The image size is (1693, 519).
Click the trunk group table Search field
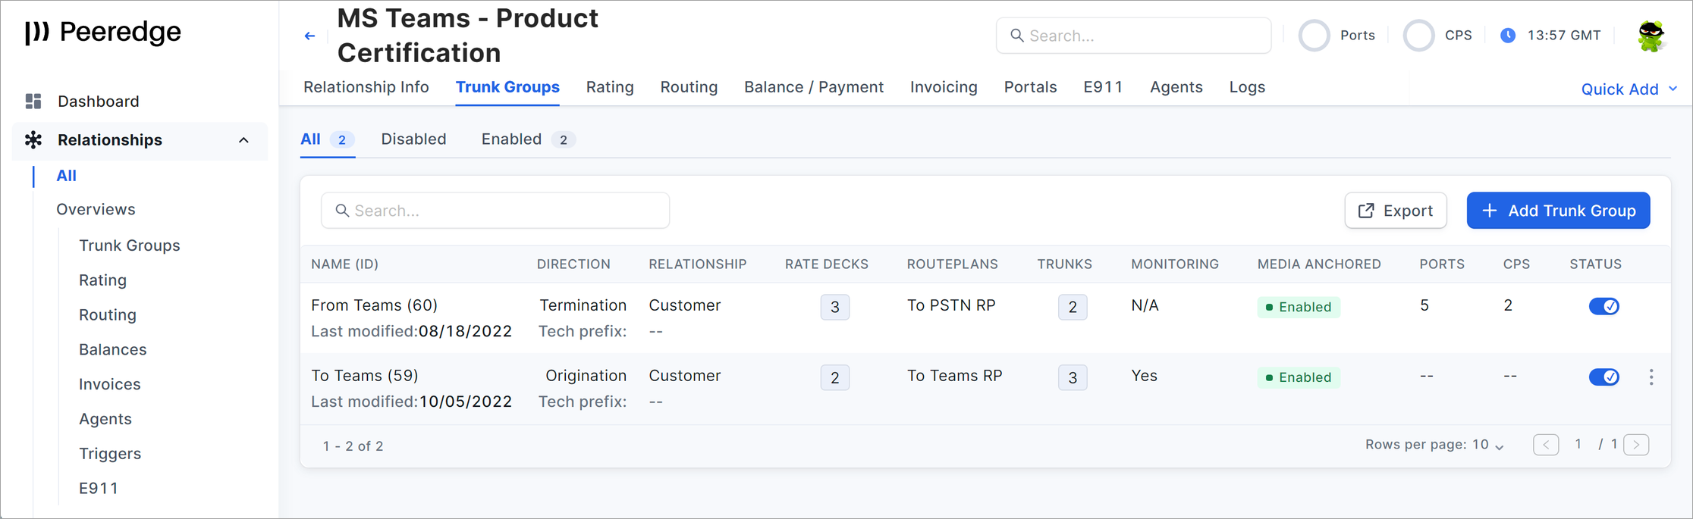(x=495, y=211)
